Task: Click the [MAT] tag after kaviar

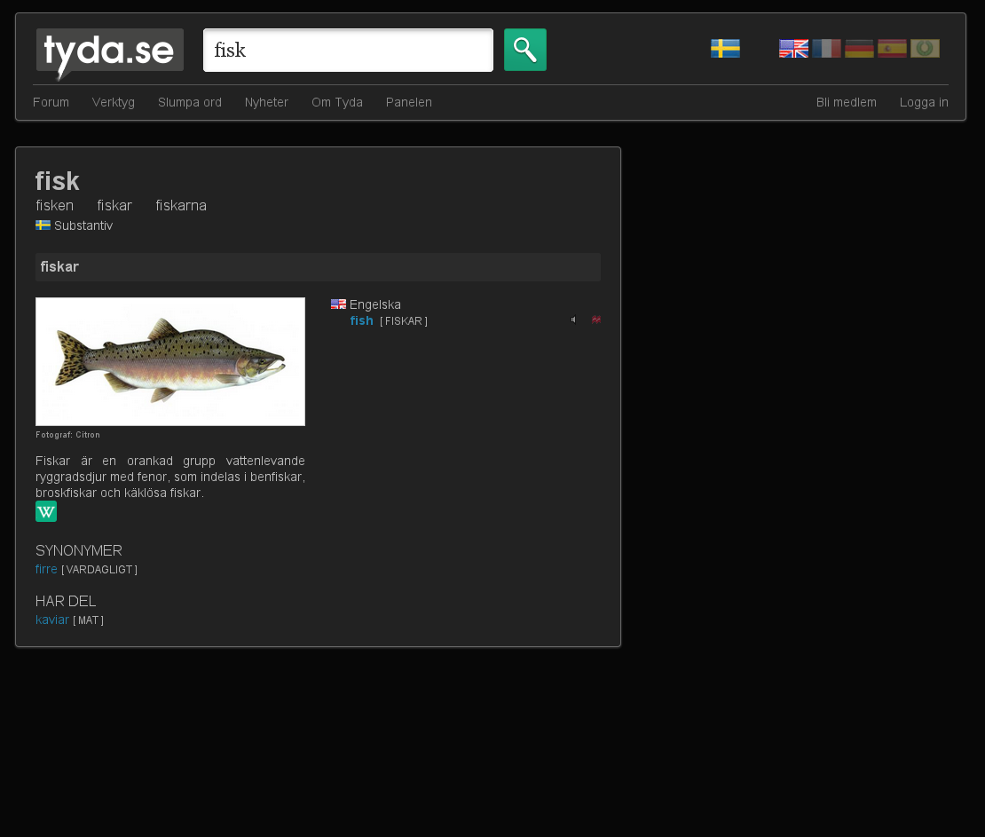Action: [x=89, y=620]
